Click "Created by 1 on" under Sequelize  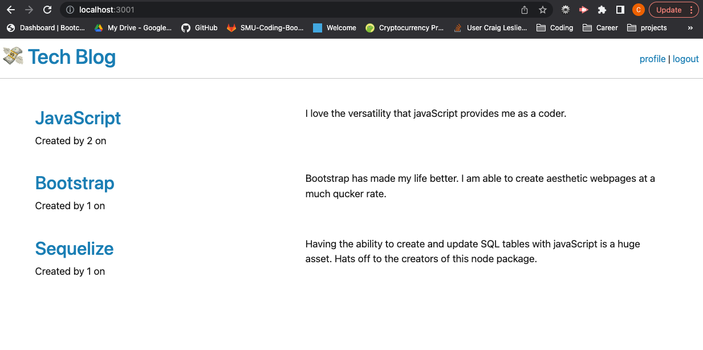(70, 271)
